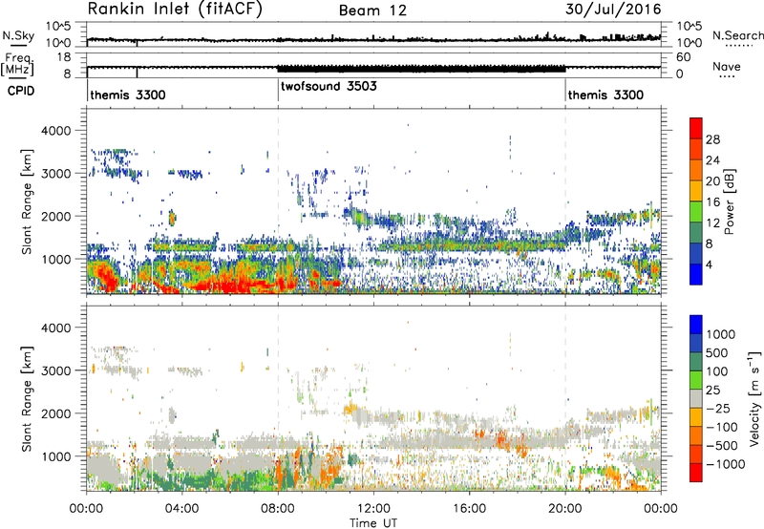The width and height of the screenshot is (764, 529).
Task: Click 'themis 3300' label starting at 00:00
Action: pyautogui.click(x=128, y=95)
